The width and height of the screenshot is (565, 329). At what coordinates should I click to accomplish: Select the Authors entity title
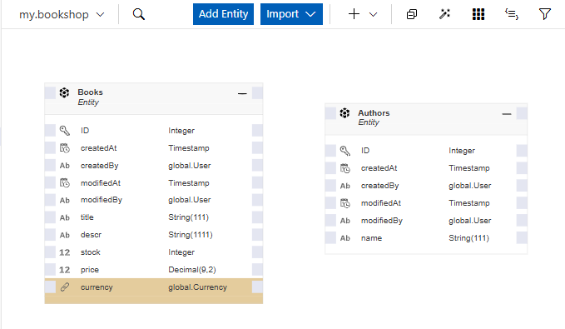point(374,113)
